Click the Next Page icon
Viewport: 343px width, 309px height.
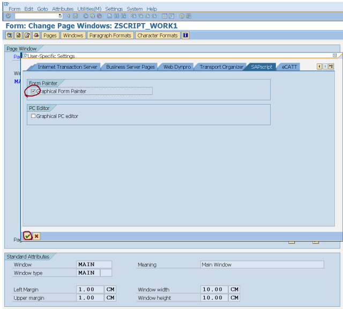(x=147, y=16)
